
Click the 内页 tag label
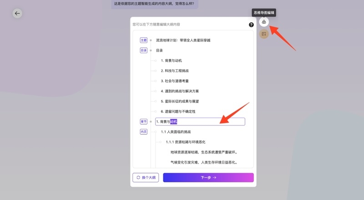pos(144,132)
